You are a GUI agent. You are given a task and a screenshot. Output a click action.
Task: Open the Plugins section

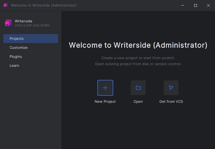(x=16, y=56)
